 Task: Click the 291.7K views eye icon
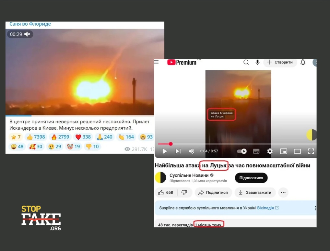click(127, 149)
